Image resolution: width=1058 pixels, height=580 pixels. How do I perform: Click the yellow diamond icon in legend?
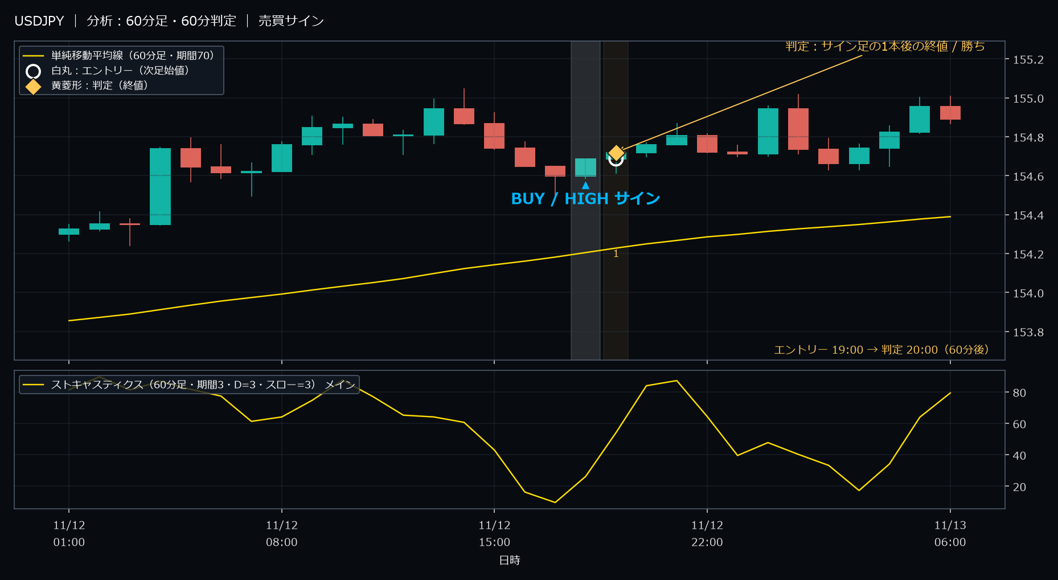[x=34, y=86]
